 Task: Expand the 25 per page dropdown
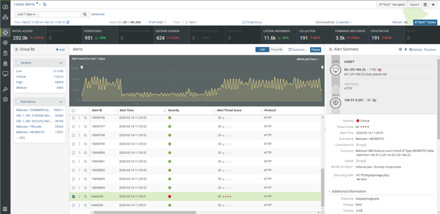click(x=157, y=22)
